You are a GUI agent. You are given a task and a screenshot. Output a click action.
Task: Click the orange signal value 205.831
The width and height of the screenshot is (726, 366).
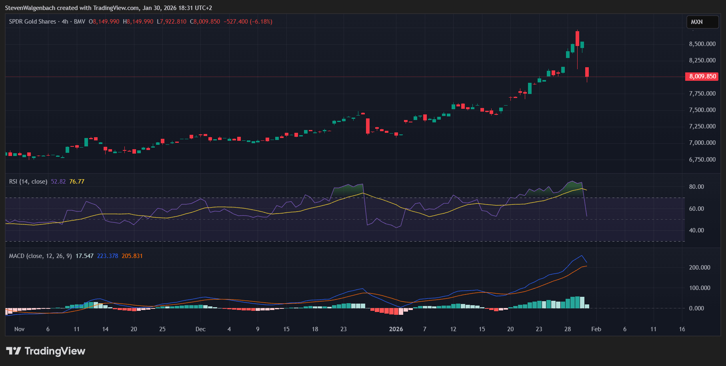coord(132,256)
